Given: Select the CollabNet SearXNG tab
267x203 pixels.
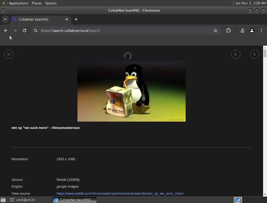Looking at the screenshot, I should click(x=41, y=19).
